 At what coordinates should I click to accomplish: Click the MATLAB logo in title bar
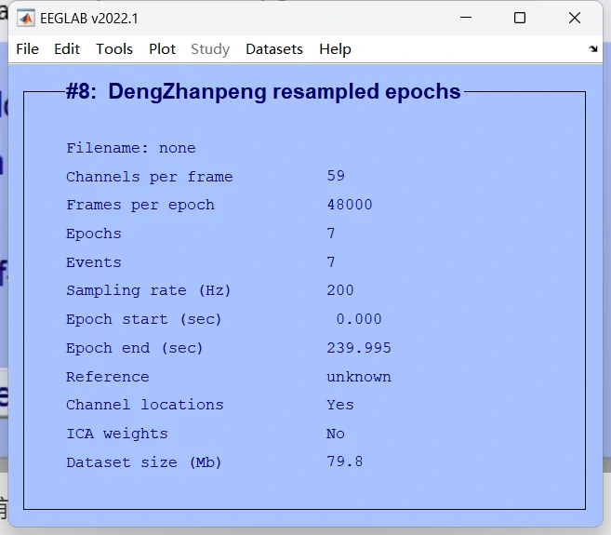26,19
